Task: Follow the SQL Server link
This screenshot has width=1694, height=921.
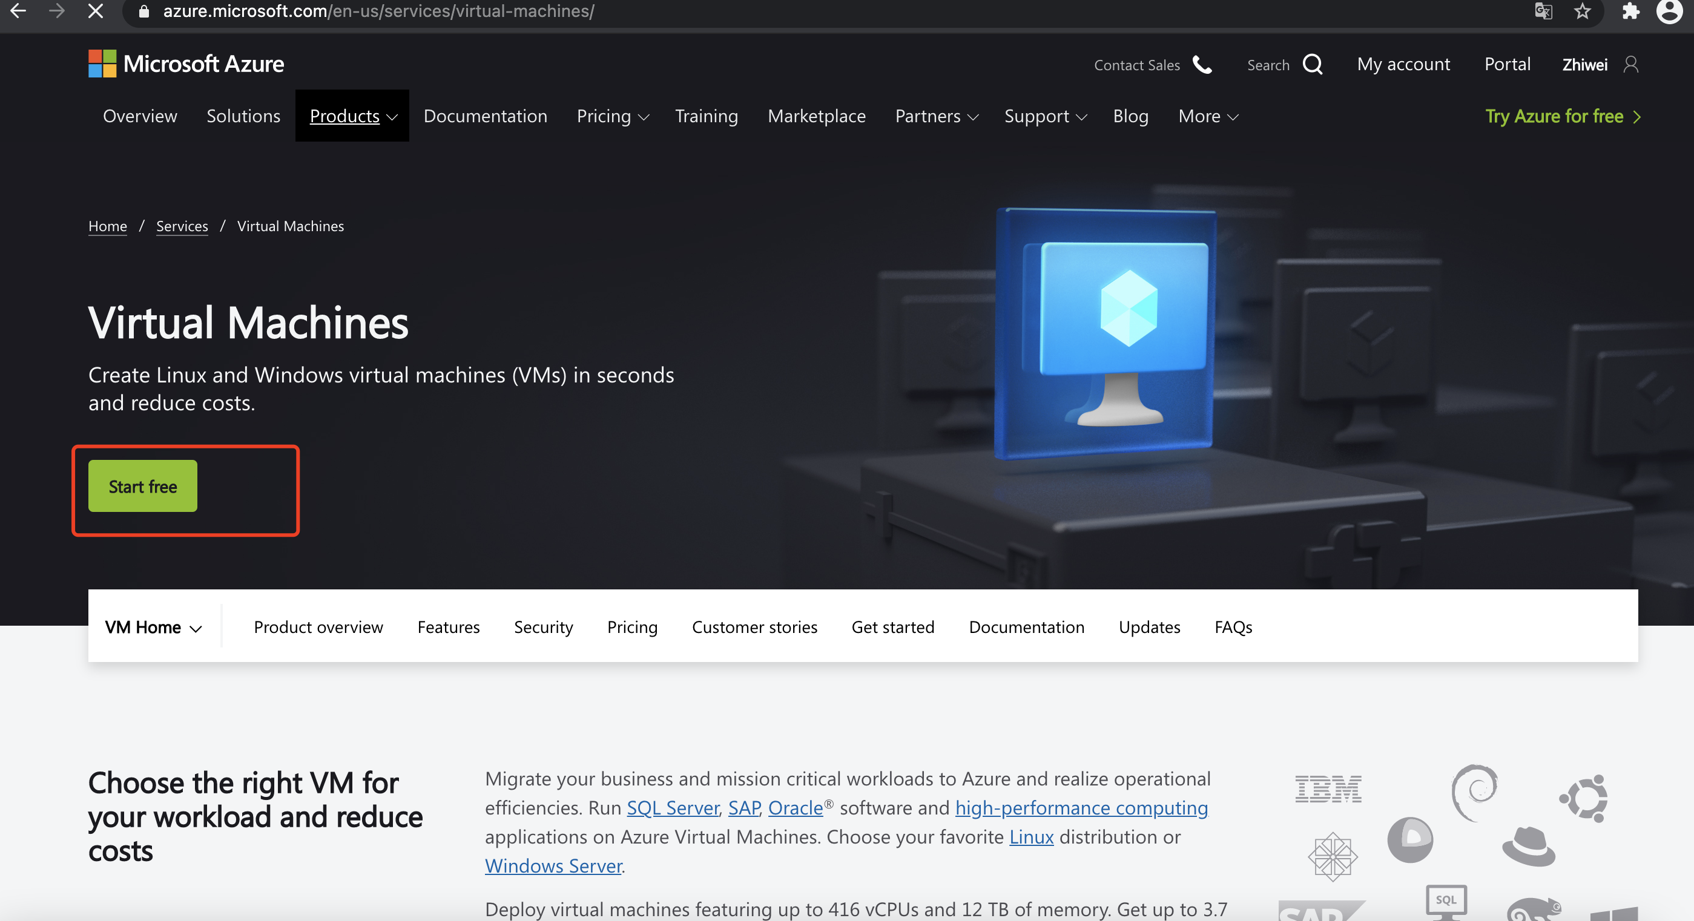Action: pyautogui.click(x=673, y=807)
